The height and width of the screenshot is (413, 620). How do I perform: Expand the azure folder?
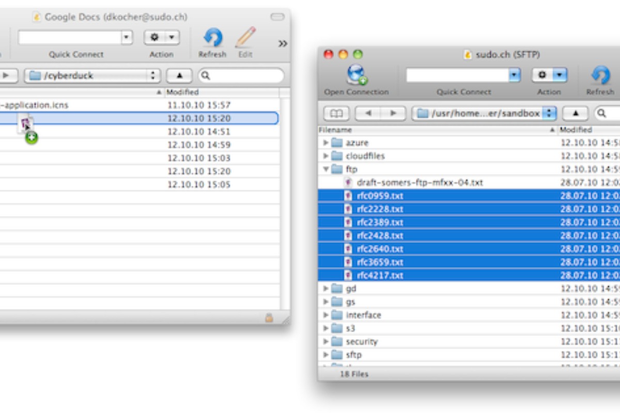tap(326, 142)
